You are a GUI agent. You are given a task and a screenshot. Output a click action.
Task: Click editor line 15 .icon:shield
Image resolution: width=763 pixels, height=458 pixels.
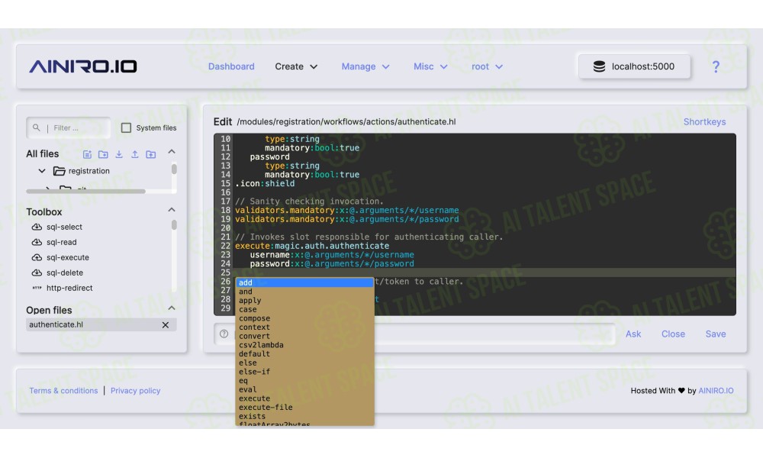265,183
